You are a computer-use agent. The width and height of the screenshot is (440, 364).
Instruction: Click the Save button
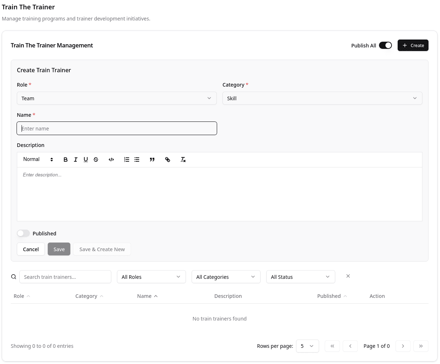click(x=59, y=249)
